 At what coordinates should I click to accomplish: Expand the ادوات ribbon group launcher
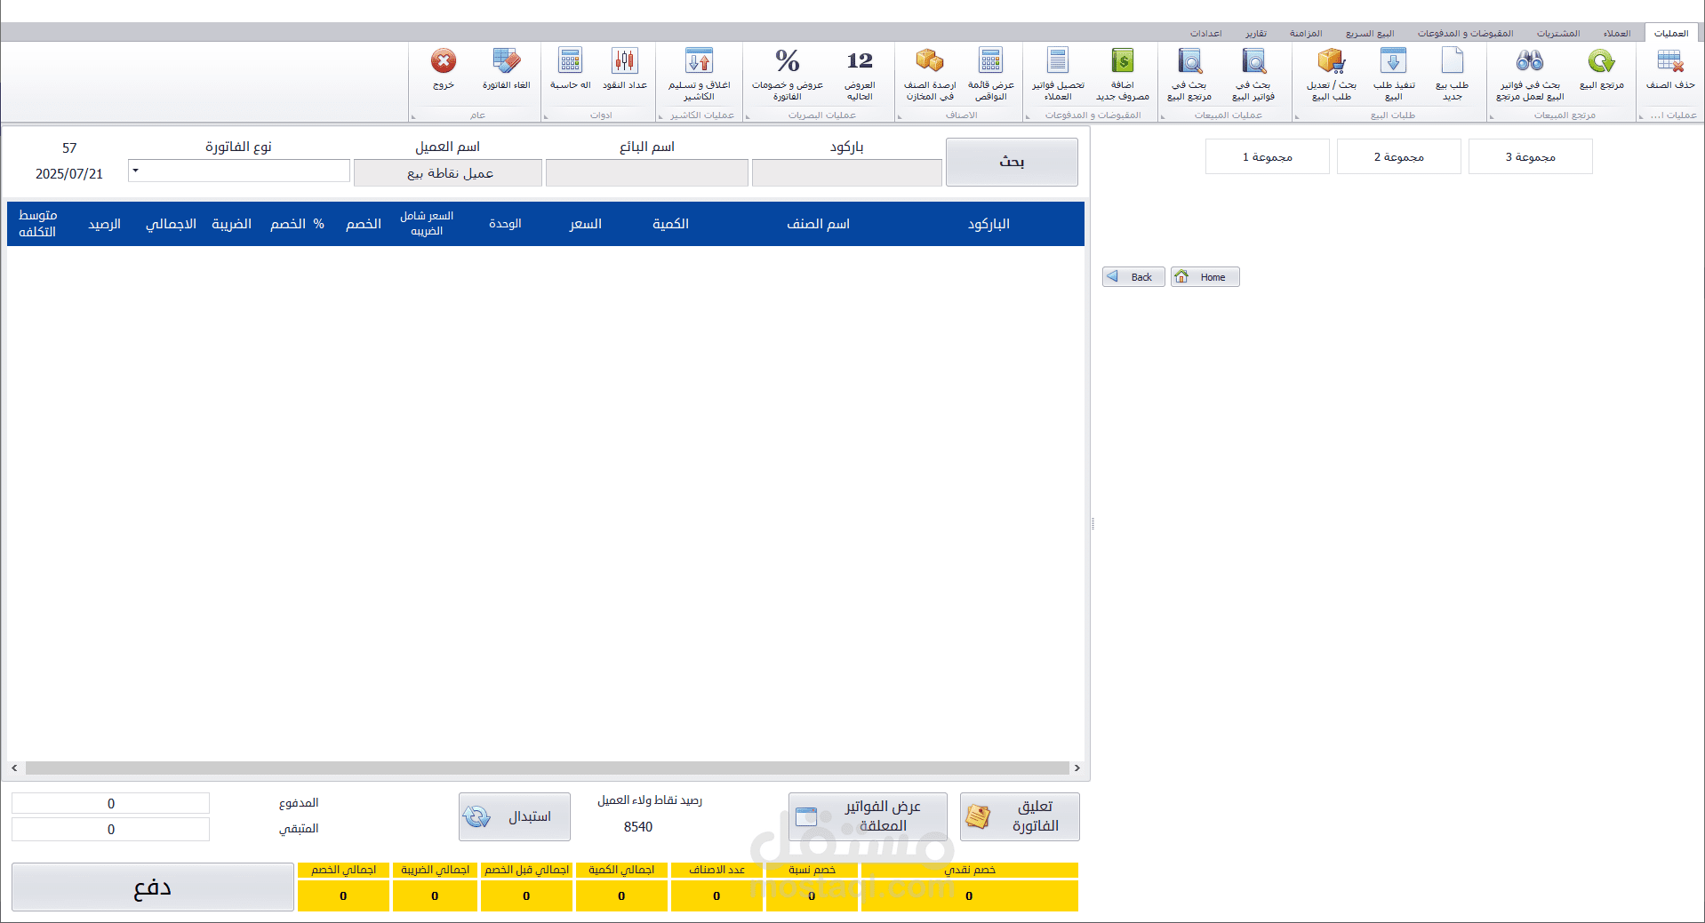(x=545, y=116)
